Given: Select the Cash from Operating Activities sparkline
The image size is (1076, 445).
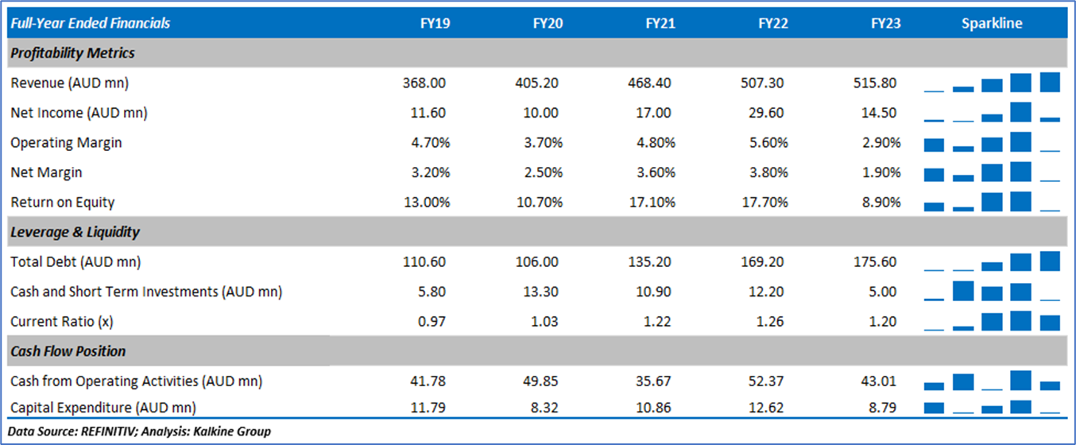Looking at the screenshot, I should coord(992,381).
